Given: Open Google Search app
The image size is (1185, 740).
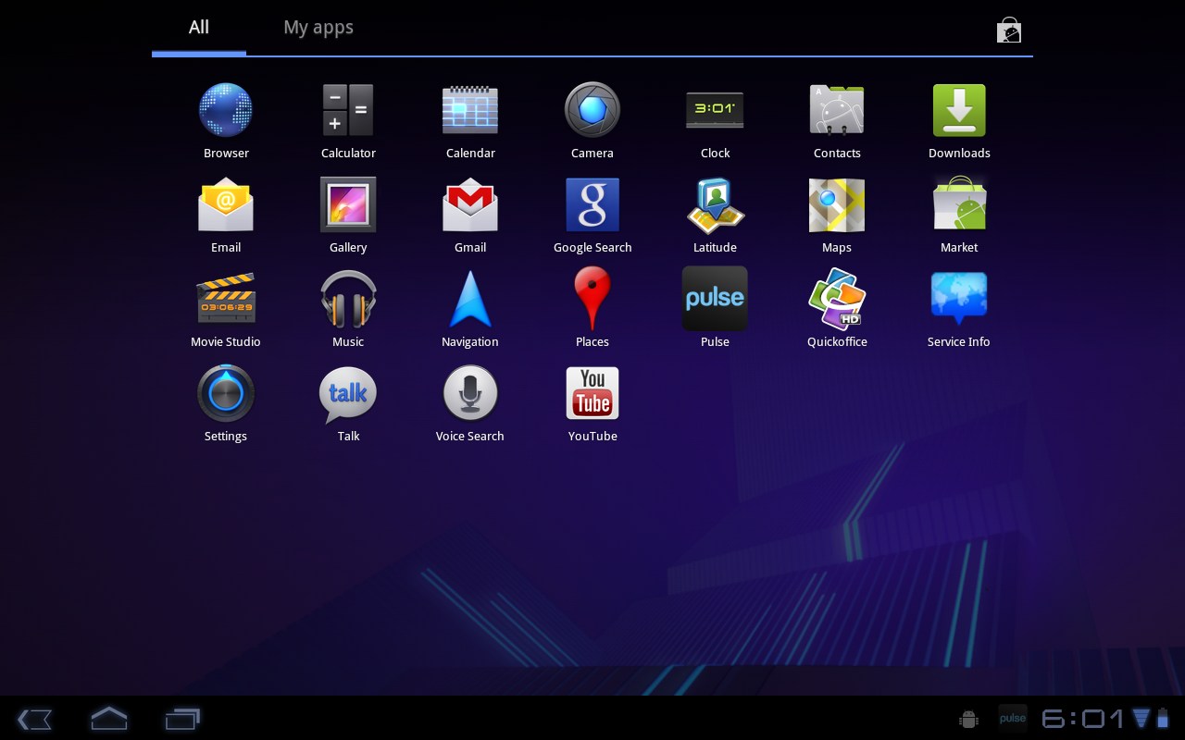Looking at the screenshot, I should click(592, 205).
